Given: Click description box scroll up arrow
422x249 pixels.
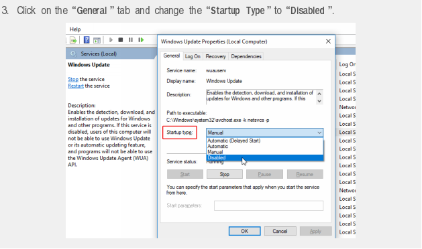Looking at the screenshot, I should [x=319, y=94].
